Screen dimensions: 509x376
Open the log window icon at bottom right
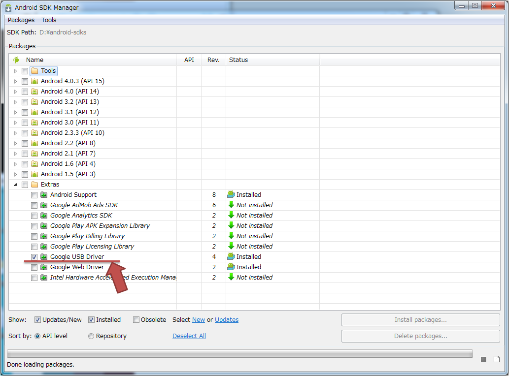pos(497,359)
